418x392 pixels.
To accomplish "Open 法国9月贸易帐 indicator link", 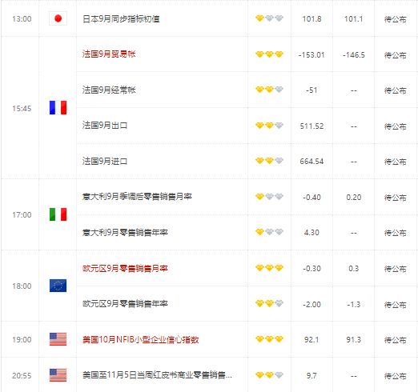I will click(x=109, y=54).
